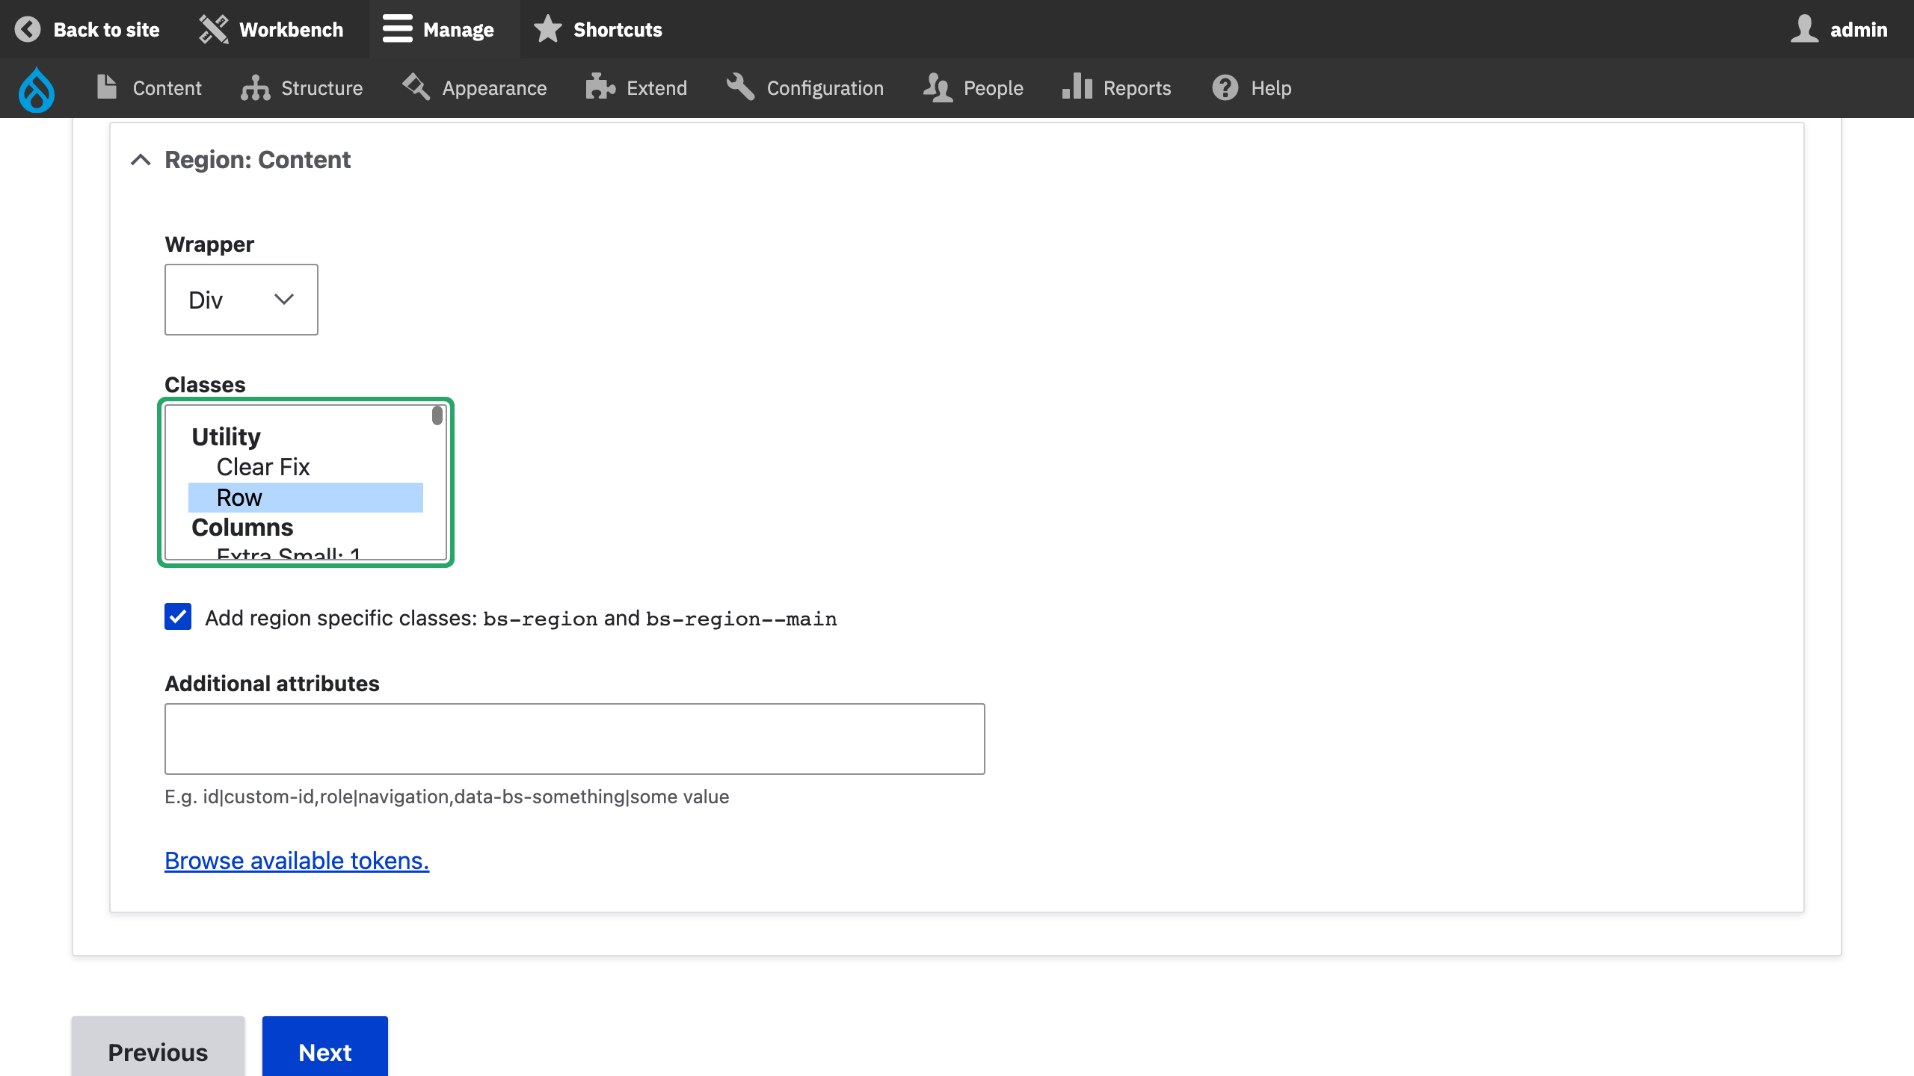Click the Drupal logo icon
The image size is (1914, 1076).
pyautogui.click(x=35, y=89)
